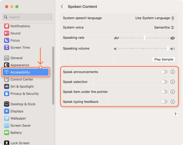Click the Desktop & Dock icon
The image size is (183, 145).
point(7,104)
